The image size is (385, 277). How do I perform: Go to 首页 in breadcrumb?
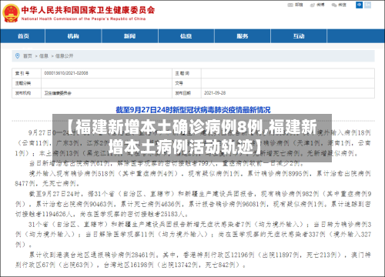pos(28,56)
